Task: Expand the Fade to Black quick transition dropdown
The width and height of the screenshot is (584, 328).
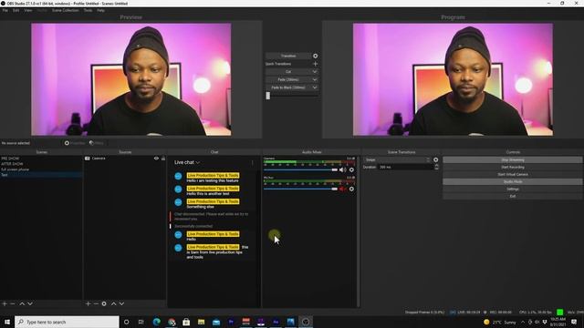Action: tap(315, 87)
